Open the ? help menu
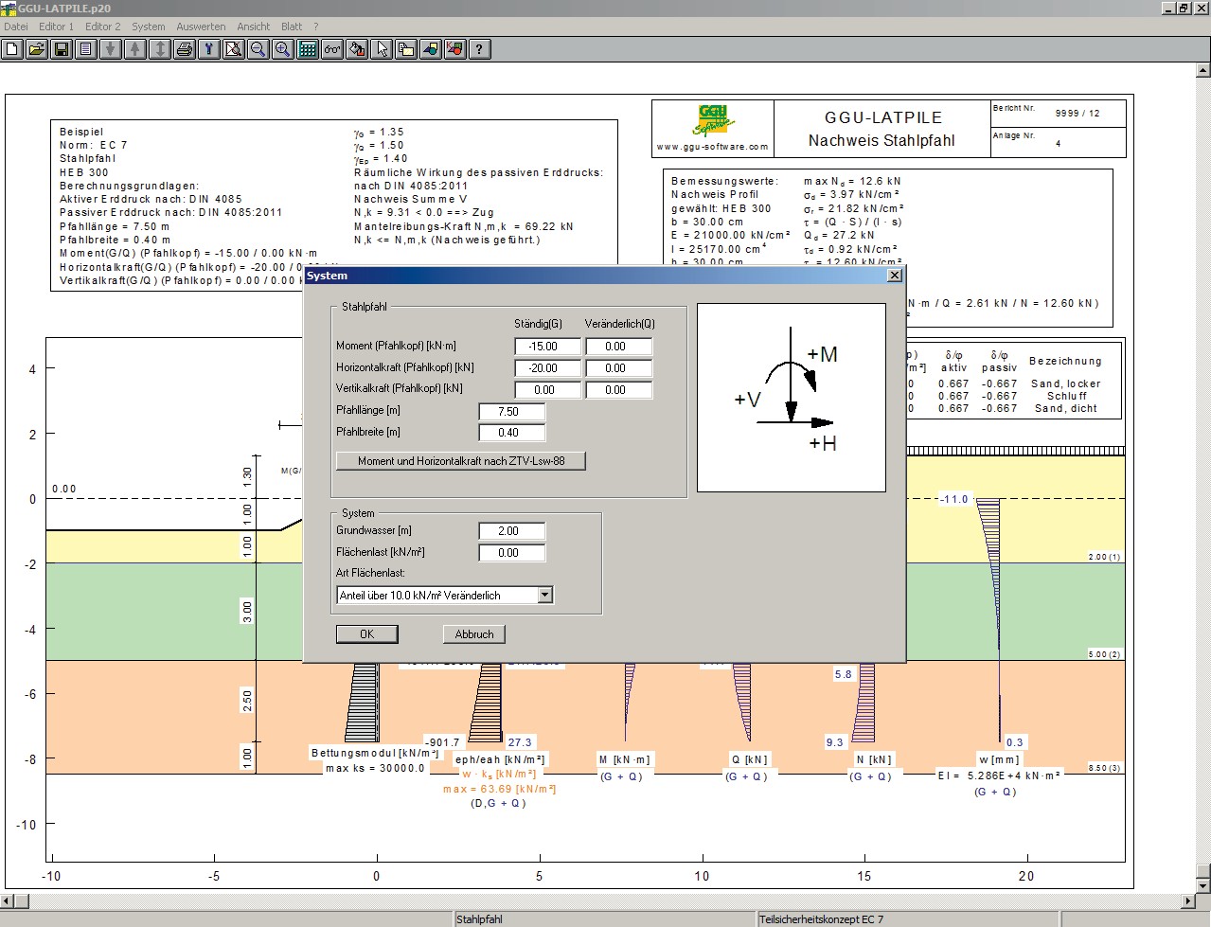This screenshot has height=927, width=1211. pos(316,27)
